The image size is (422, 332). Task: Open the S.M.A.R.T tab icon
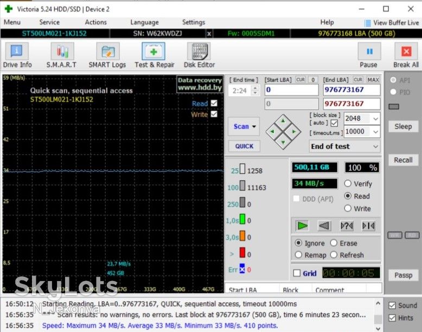pos(62,51)
